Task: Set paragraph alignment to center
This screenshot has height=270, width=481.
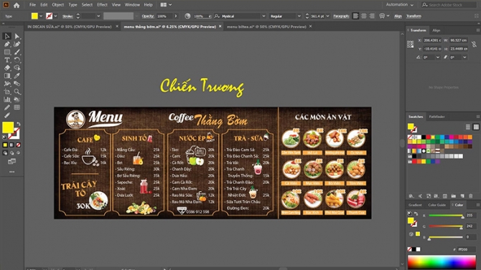Action: point(364,16)
